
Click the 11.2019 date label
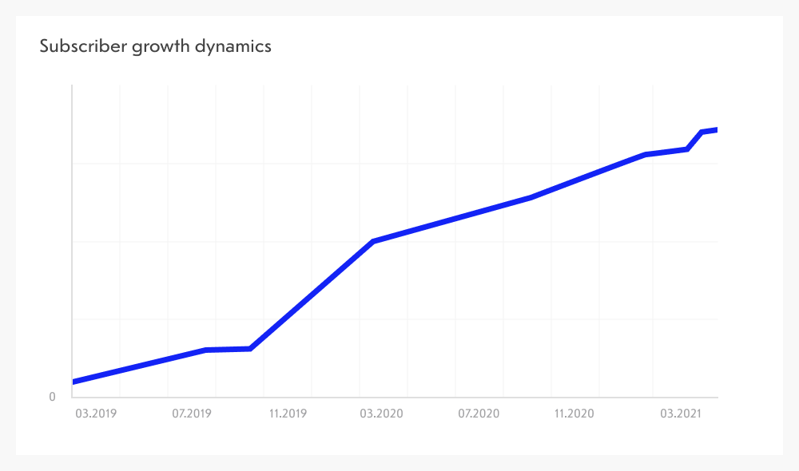[x=288, y=414]
